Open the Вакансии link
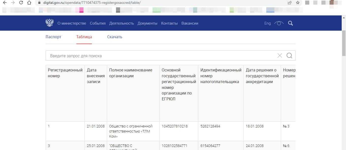 [x=190, y=23]
